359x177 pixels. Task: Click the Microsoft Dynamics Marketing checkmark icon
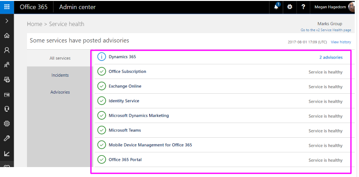pos(101,115)
